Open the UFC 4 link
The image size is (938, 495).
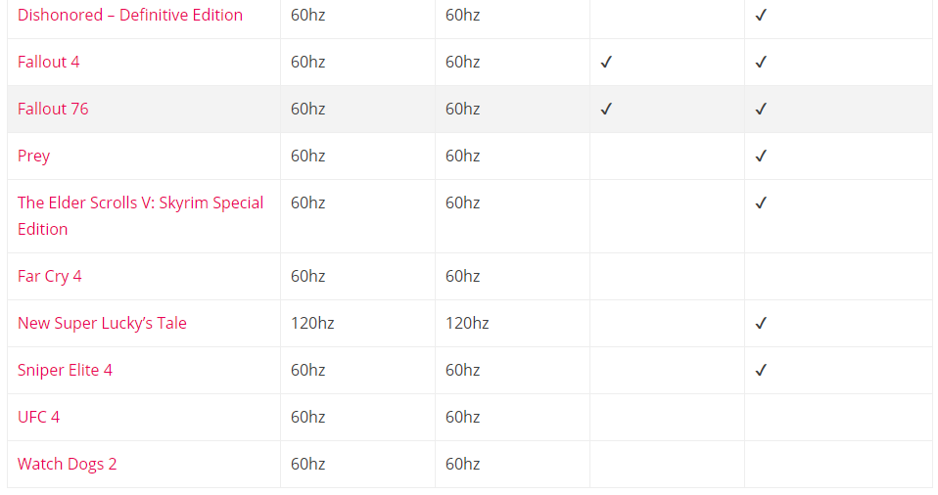click(x=38, y=418)
